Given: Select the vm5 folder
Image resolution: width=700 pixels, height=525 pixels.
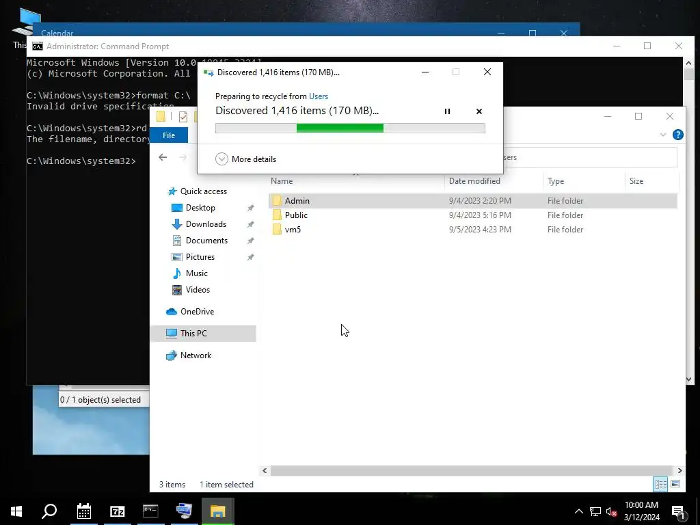Looking at the screenshot, I should 473,230.
